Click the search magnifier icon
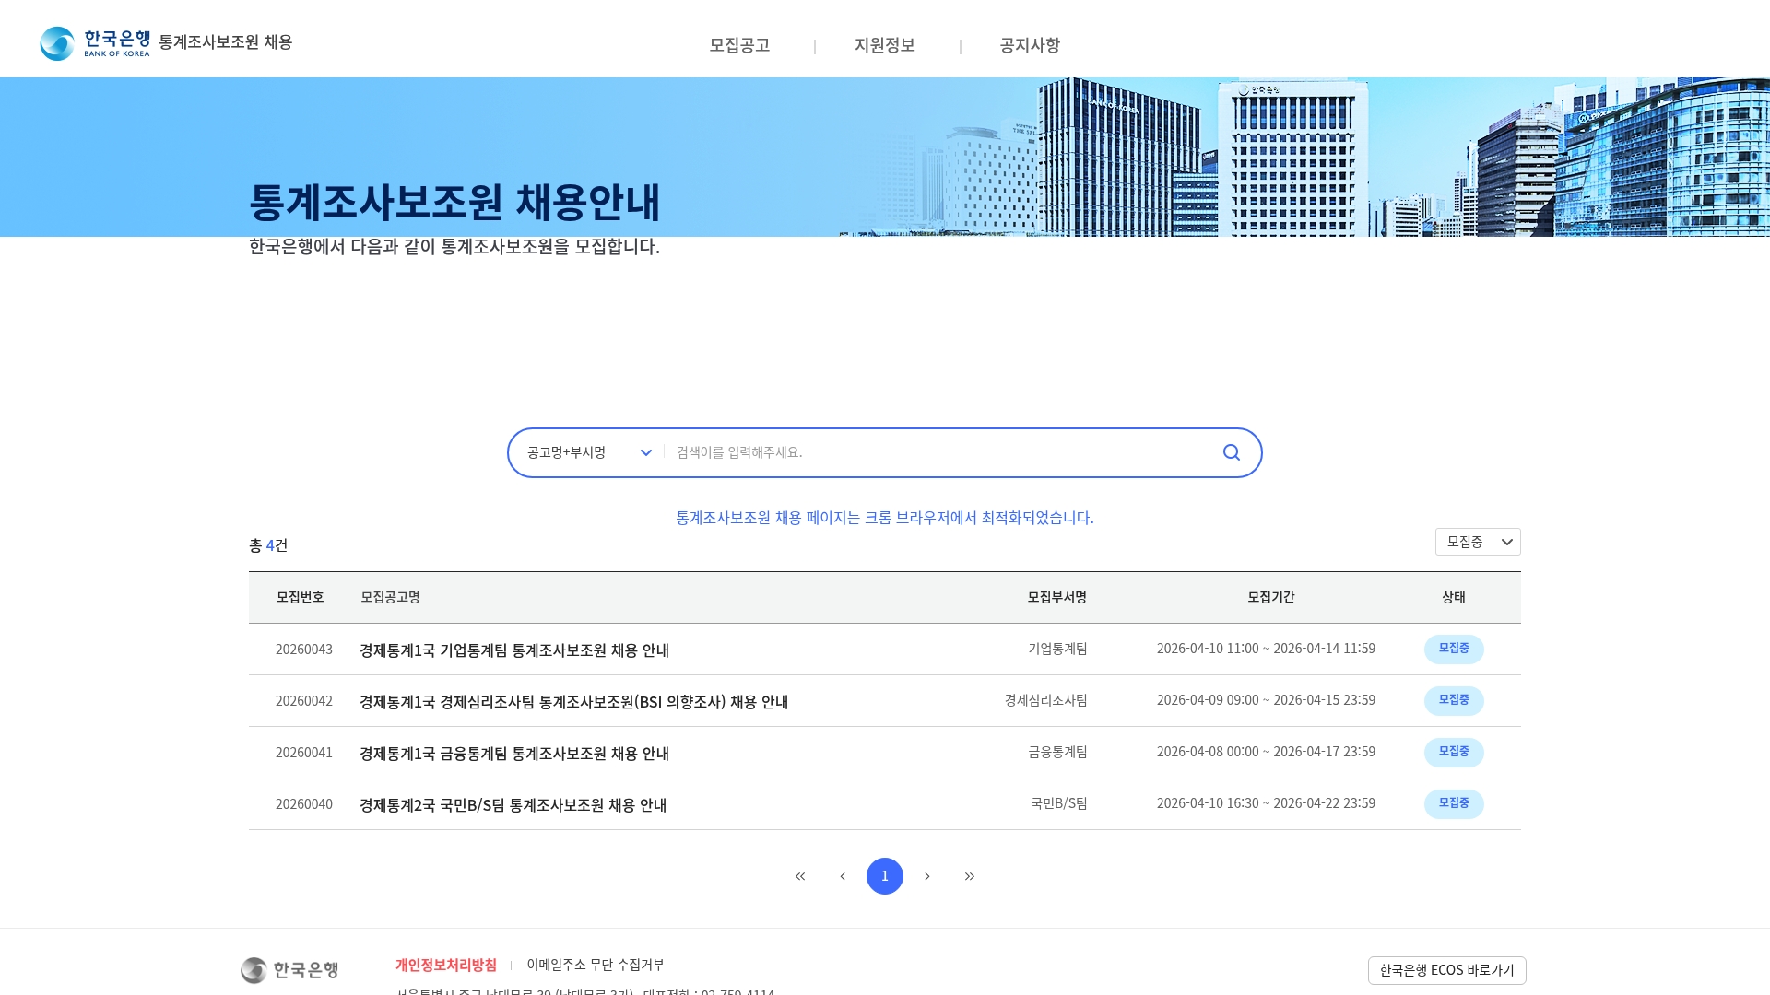 [x=1232, y=452]
